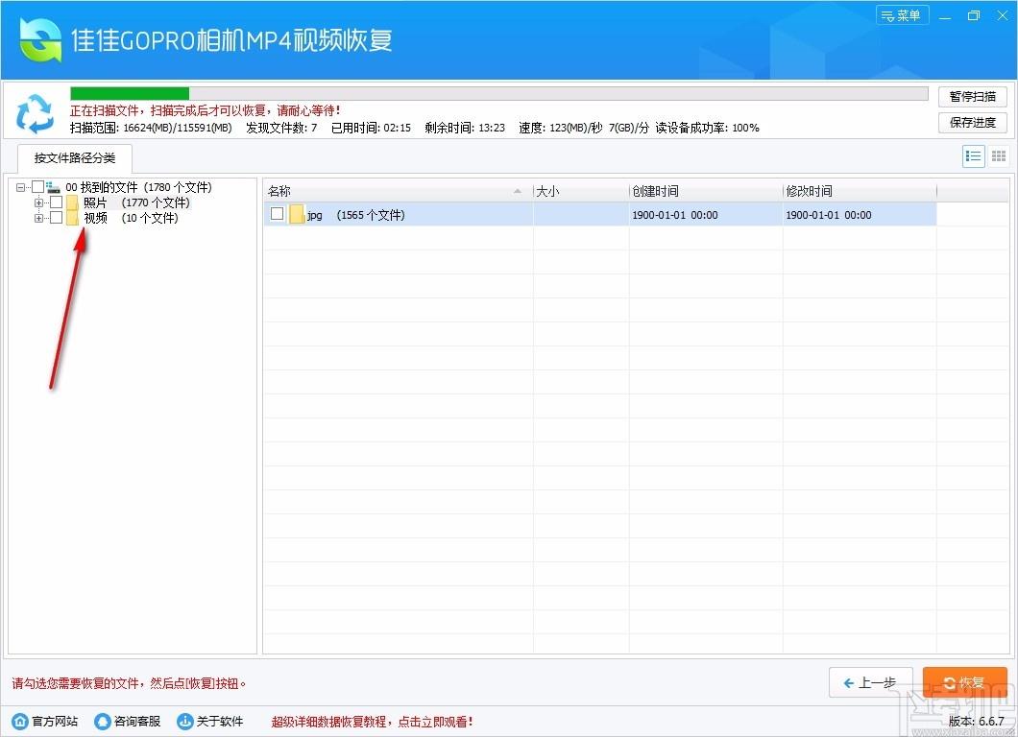Click the 版本: 6.6.7 version text
This screenshot has height=737, width=1018.
click(977, 721)
